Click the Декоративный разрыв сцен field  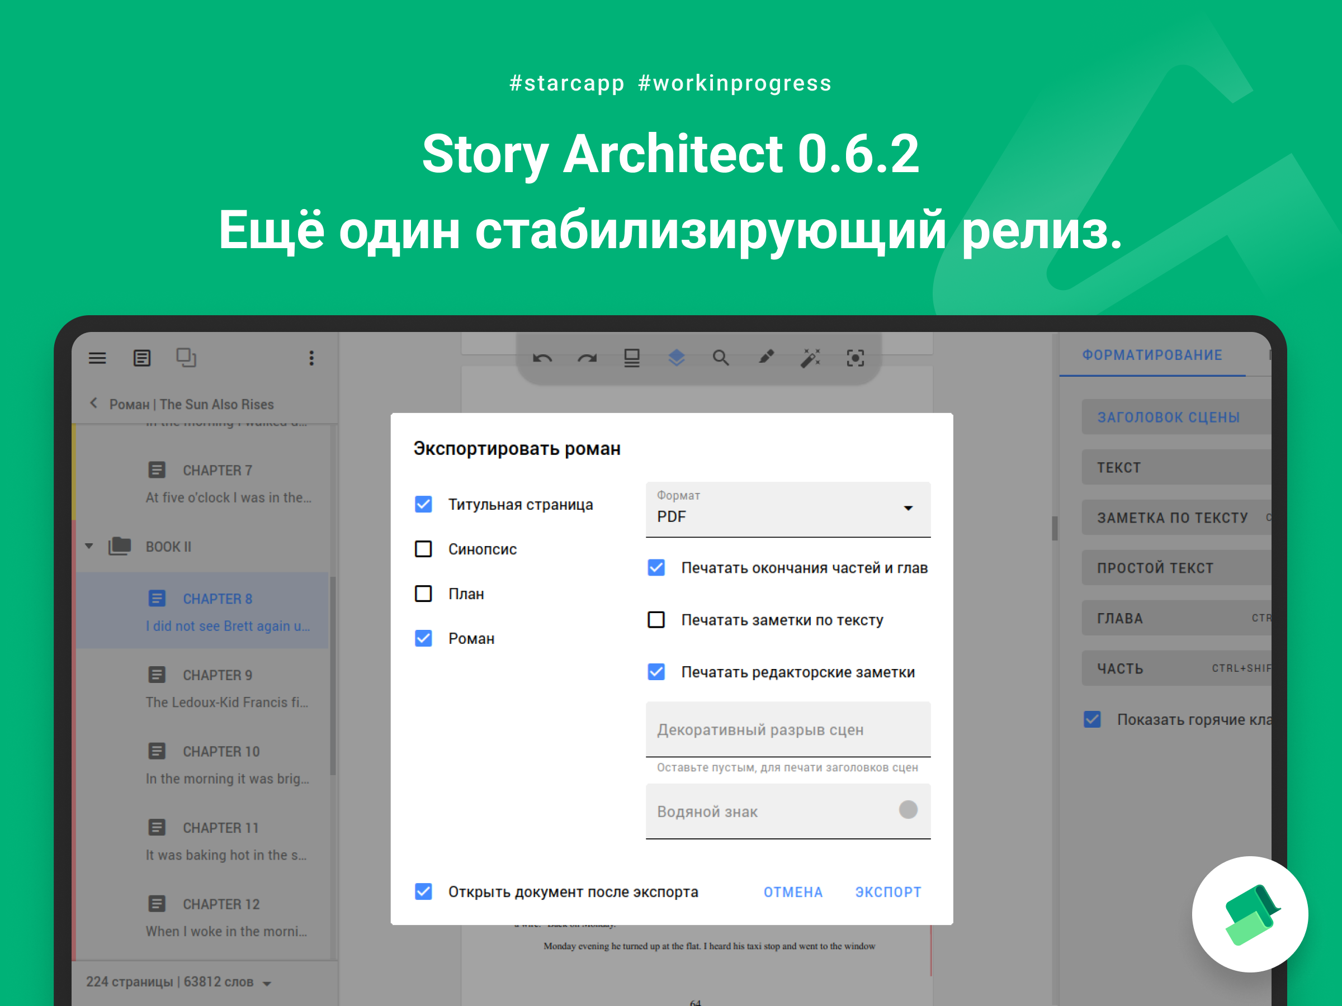(788, 729)
